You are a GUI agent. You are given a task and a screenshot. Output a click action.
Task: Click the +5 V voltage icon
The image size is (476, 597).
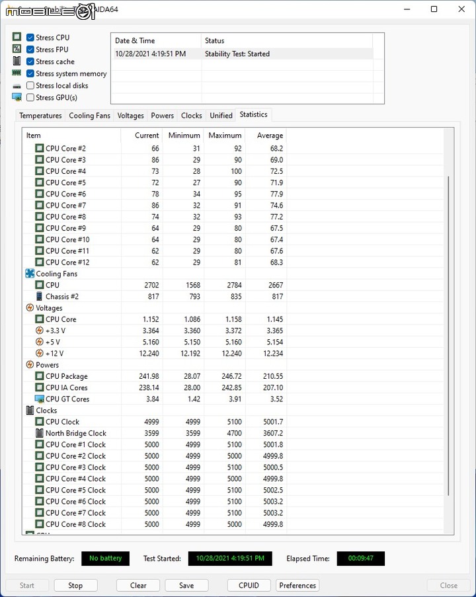pyautogui.click(x=40, y=342)
